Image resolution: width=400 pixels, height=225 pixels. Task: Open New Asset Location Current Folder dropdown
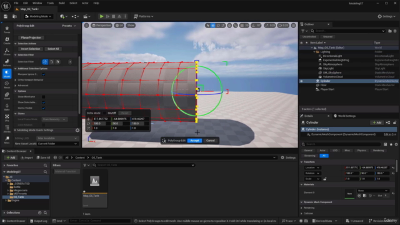click(57, 144)
